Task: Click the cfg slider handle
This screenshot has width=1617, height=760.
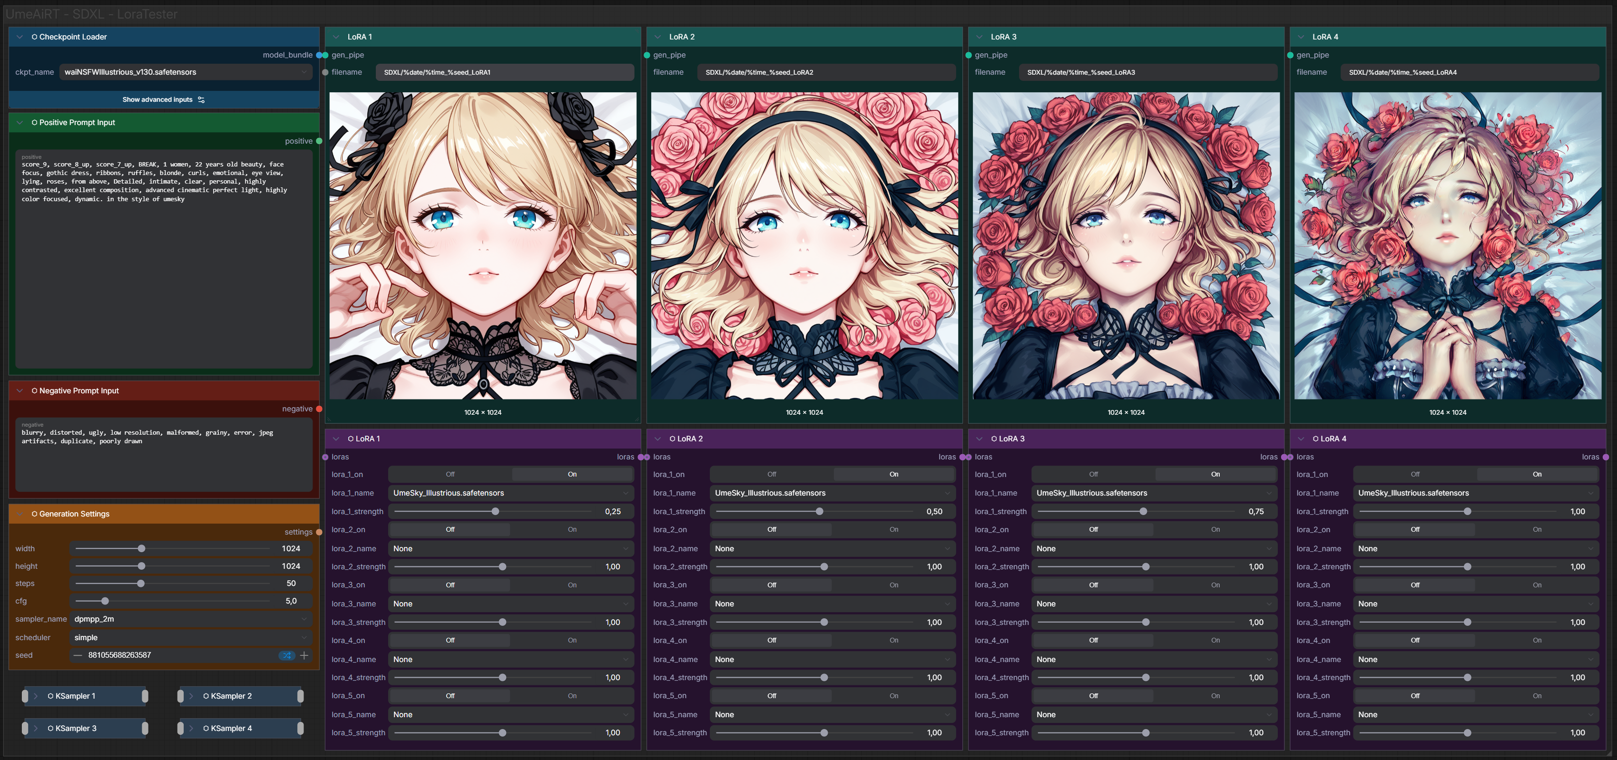Action: pyautogui.click(x=105, y=601)
